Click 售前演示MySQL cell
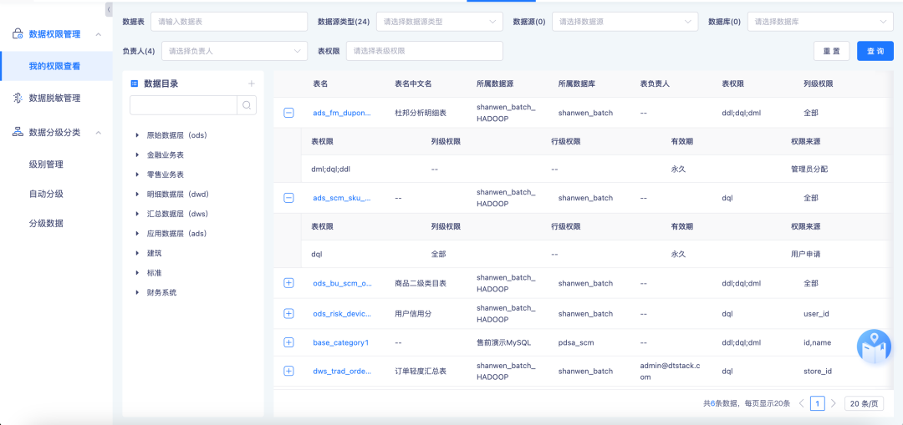This screenshot has height=425, width=903. pyautogui.click(x=503, y=342)
